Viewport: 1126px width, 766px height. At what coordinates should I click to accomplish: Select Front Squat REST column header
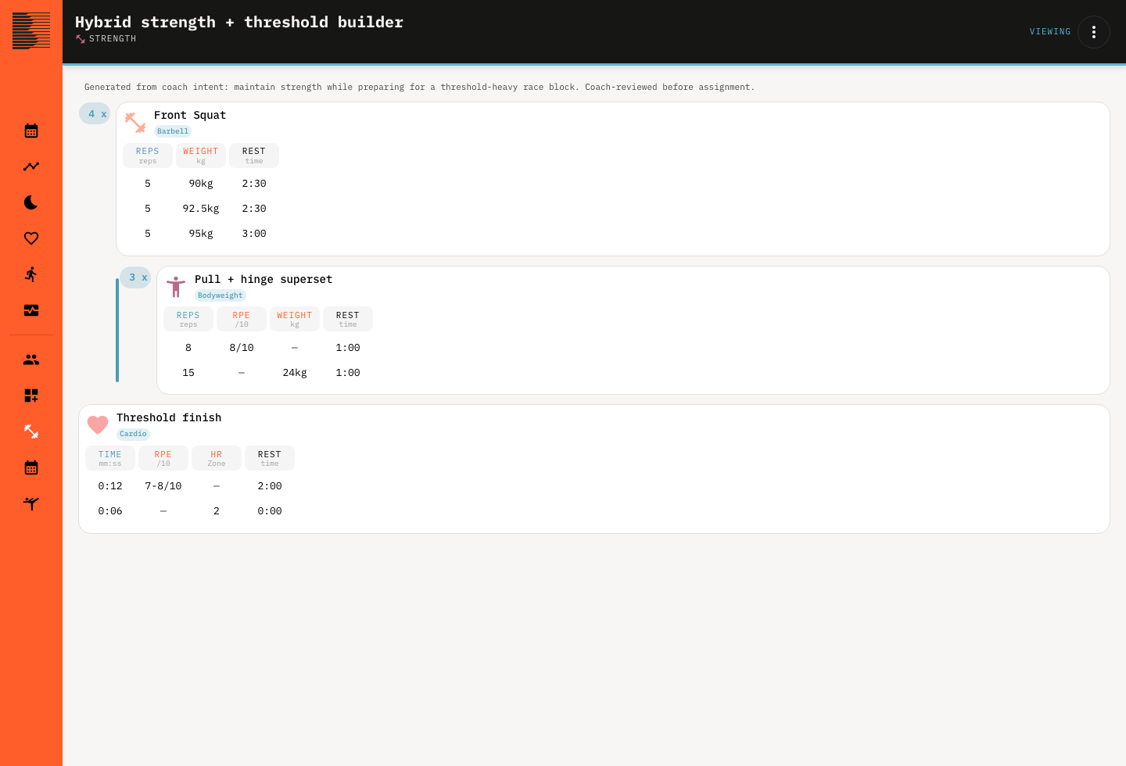[254, 156]
